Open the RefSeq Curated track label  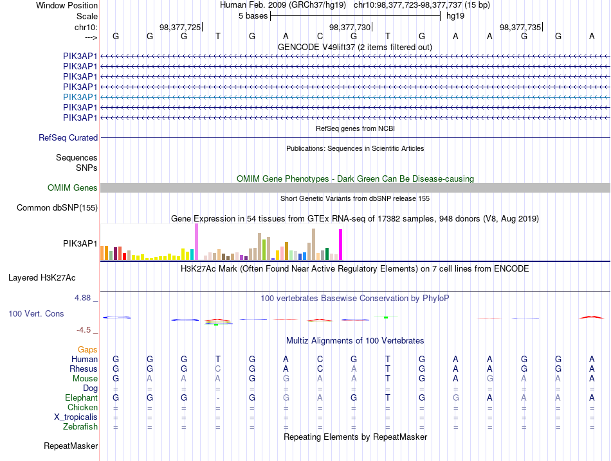click(68, 137)
